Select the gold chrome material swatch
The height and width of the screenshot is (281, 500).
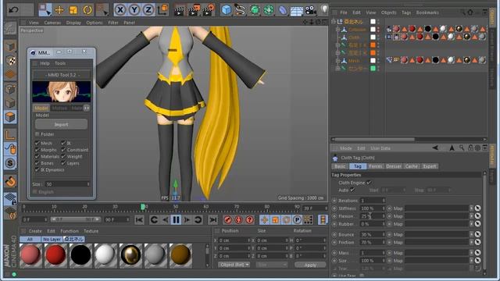coord(130,255)
